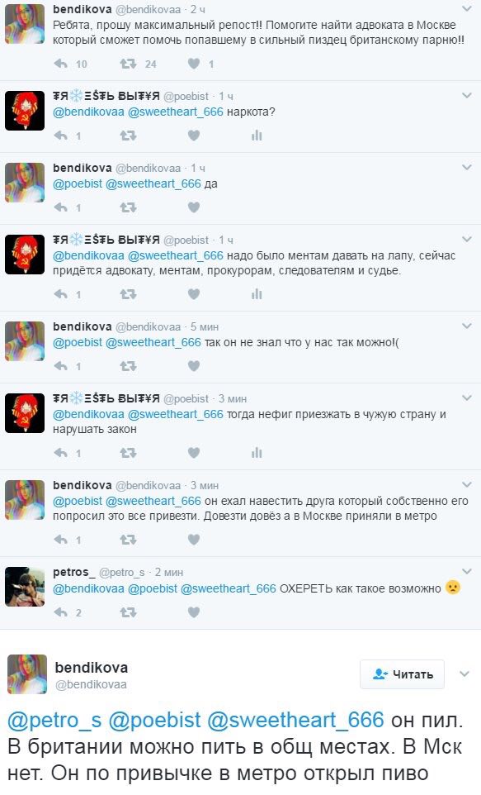The width and height of the screenshot is (481, 795).
Task: Reply to the petros_ 'ОХЕРЕТЬ' tweet
Action: (61, 612)
